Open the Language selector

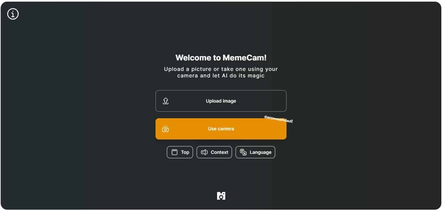point(255,152)
